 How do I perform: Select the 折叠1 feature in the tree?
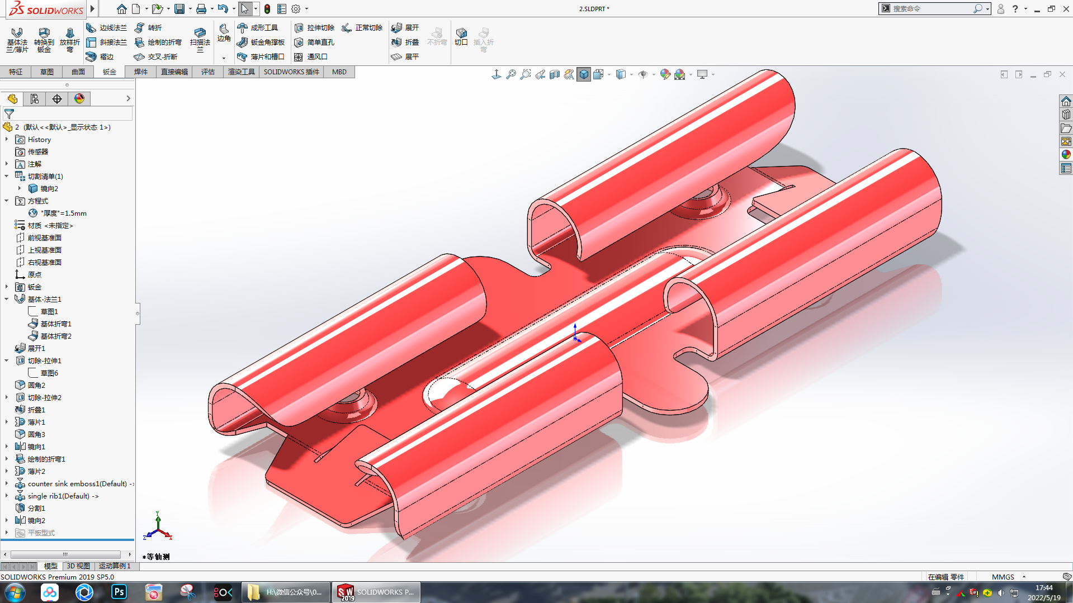pyautogui.click(x=30, y=410)
